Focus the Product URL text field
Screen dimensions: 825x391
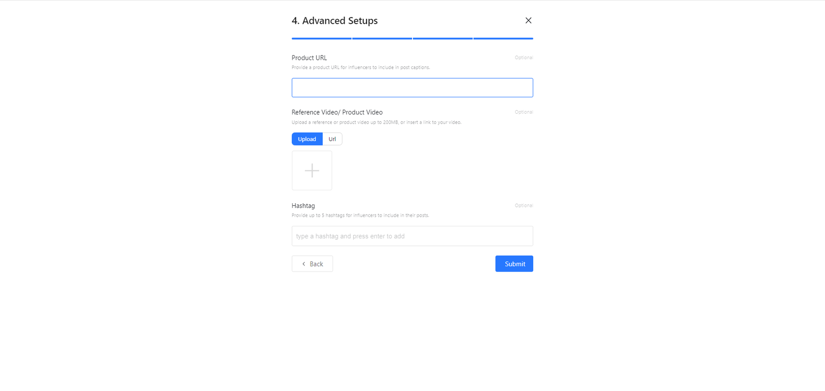(x=412, y=87)
